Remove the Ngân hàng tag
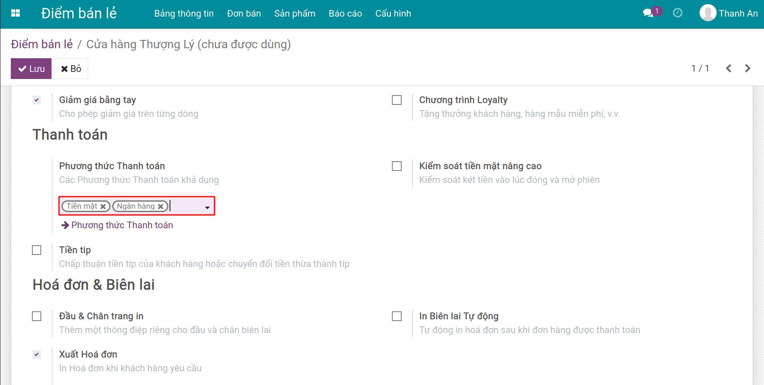Image resolution: width=764 pixels, height=385 pixels. (160, 206)
